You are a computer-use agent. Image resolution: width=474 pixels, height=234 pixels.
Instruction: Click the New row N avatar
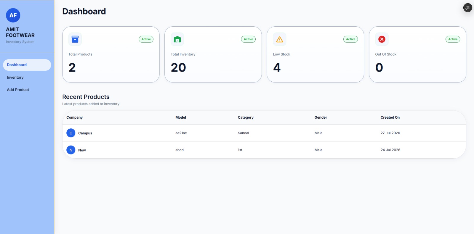pyautogui.click(x=71, y=150)
